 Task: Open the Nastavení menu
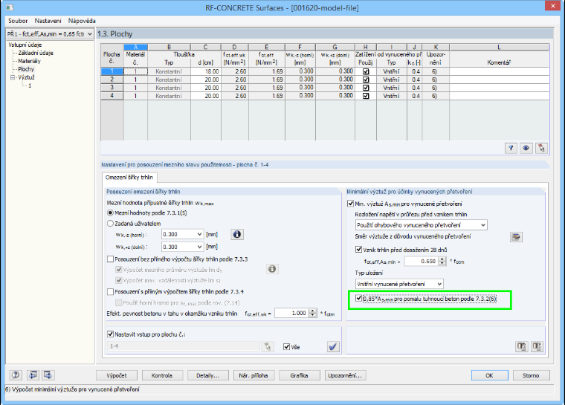tap(48, 21)
